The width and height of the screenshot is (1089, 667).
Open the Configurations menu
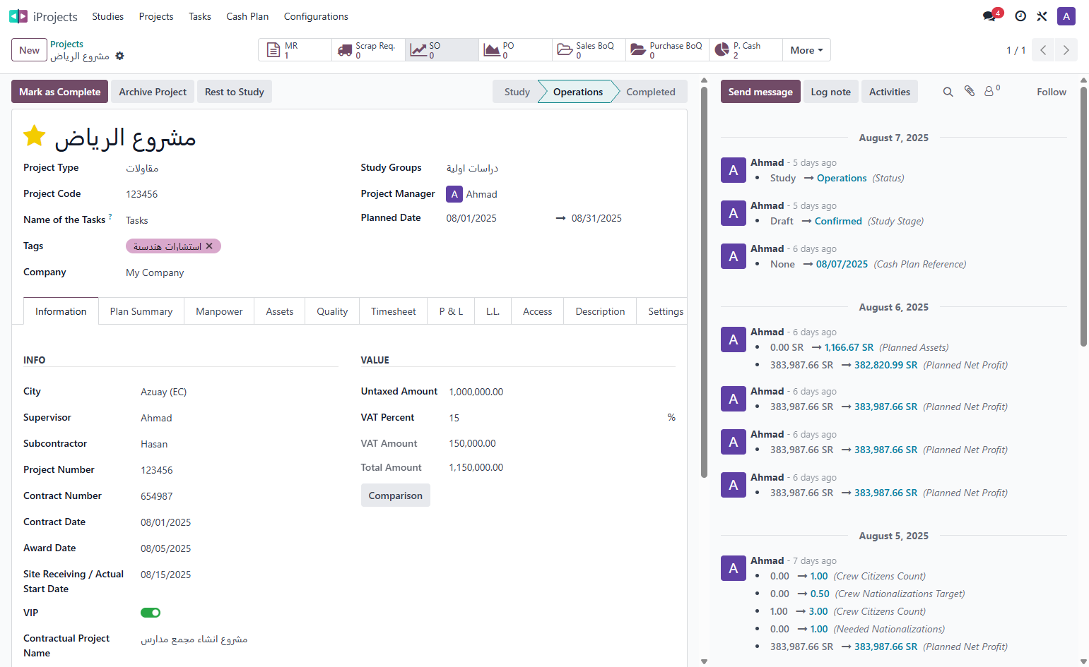[316, 16]
